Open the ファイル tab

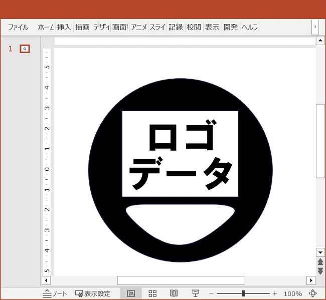18,27
